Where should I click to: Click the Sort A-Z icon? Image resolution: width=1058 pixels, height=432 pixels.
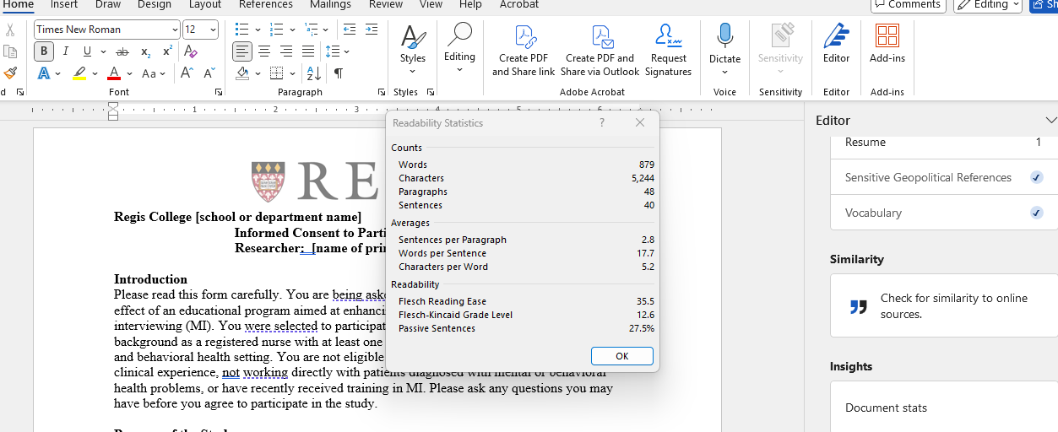312,73
